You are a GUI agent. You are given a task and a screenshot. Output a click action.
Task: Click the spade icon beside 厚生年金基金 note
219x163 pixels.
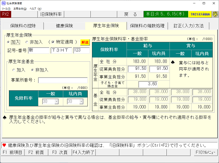point(5,117)
